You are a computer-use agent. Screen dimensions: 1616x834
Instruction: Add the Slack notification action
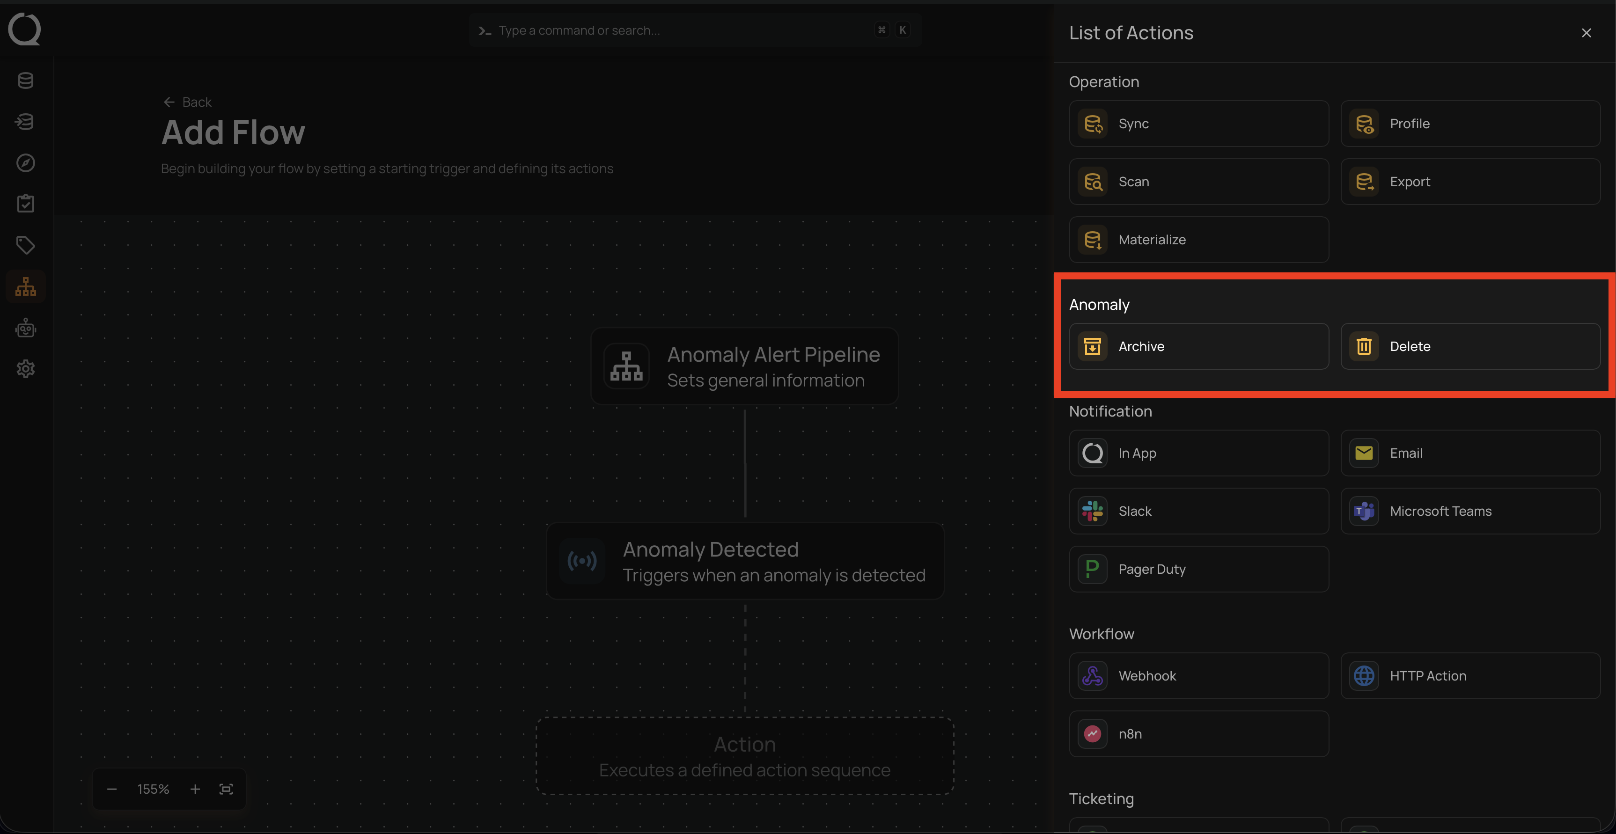(1198, 511)
